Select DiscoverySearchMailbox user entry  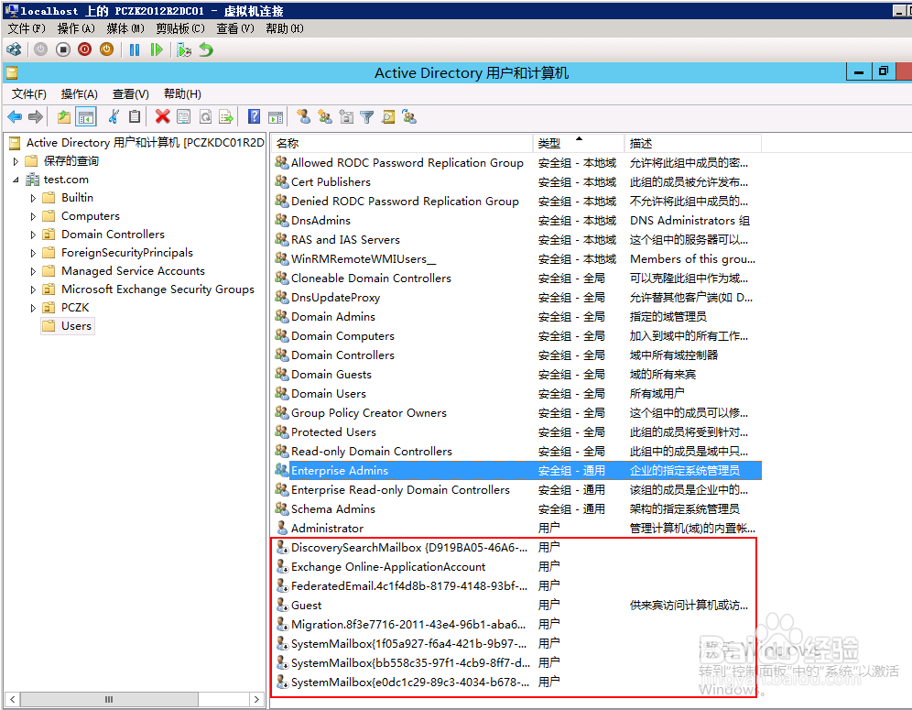tap(409, 548)
